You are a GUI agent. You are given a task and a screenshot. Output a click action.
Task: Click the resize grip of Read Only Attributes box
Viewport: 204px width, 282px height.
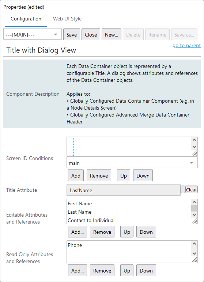(194, 260)
